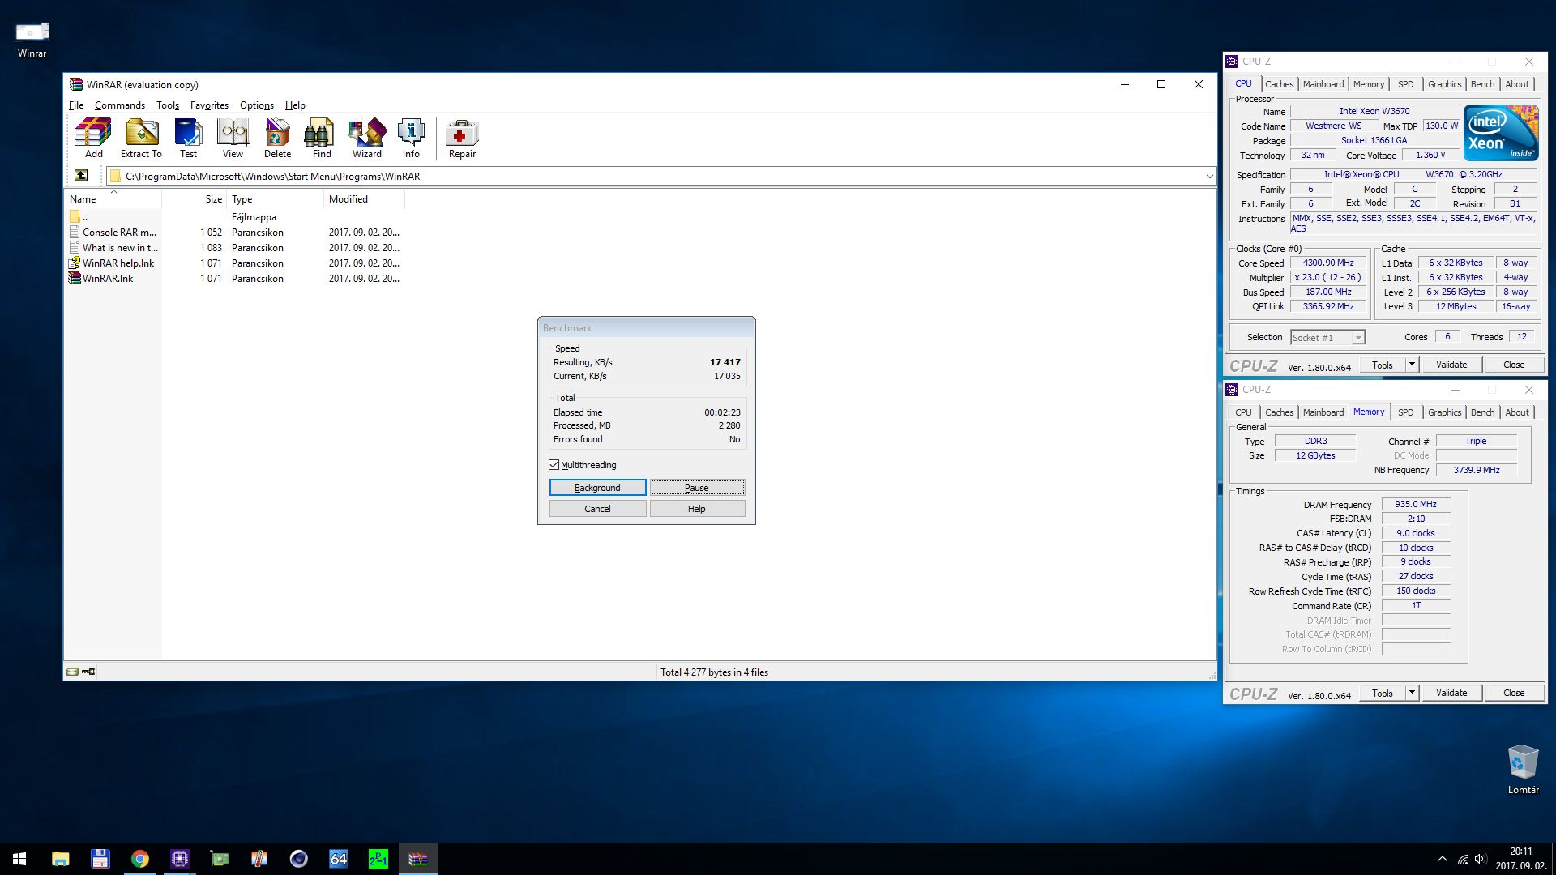Image resolution: width=1556 pixels, height=875 pixels.
Task: Open the Winrar desktop shortcut
Action: (x=32, y=39)
